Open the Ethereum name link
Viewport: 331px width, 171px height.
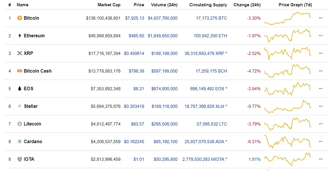tap(34, 36)
